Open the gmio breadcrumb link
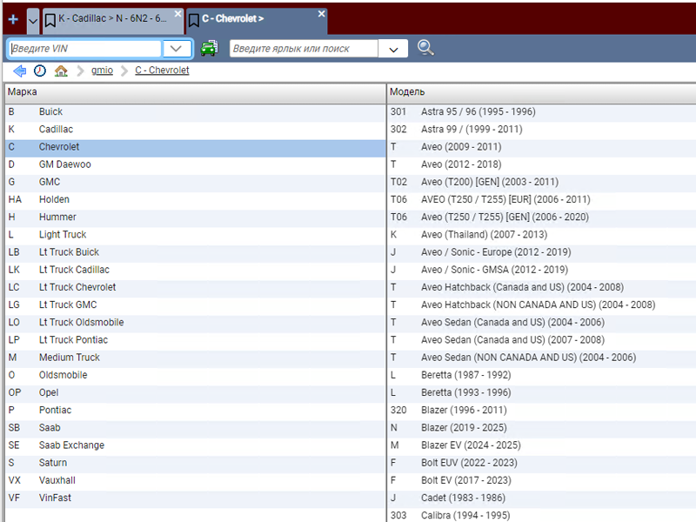The height and width of the screenshot is (522, 696). [102, 70]
